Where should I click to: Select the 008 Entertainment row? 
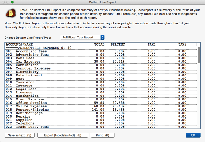pyautogui.click(x=101, y=75)
